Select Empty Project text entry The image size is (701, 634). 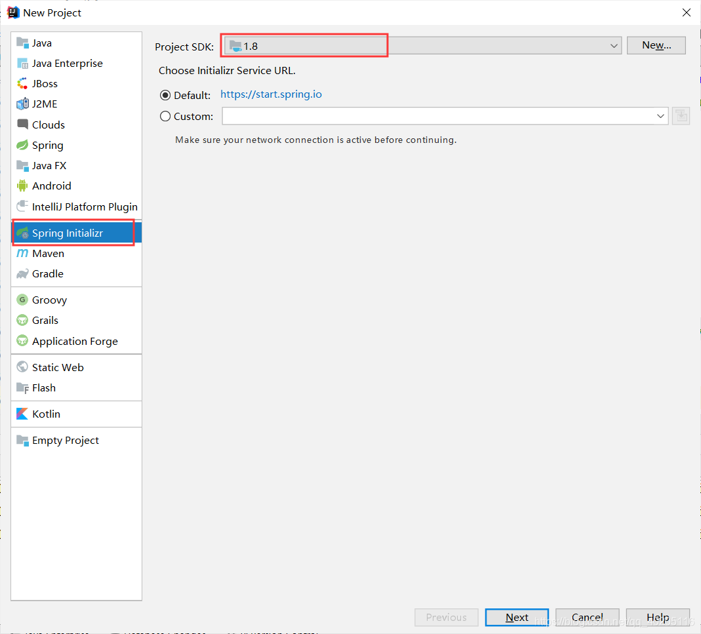pos(66,441)
